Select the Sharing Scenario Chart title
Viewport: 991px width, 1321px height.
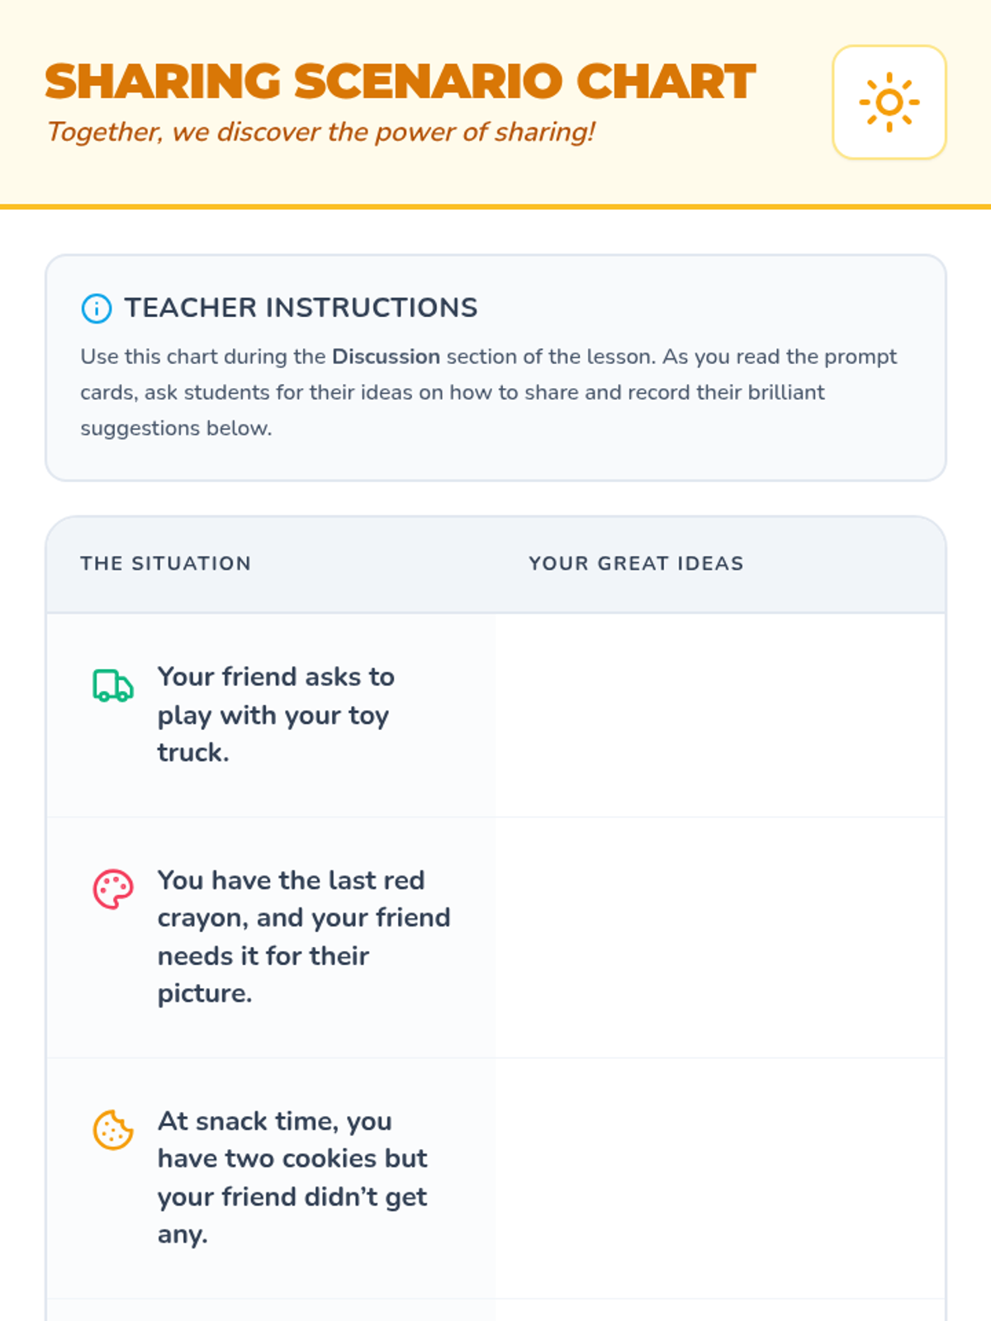[401, 81]
